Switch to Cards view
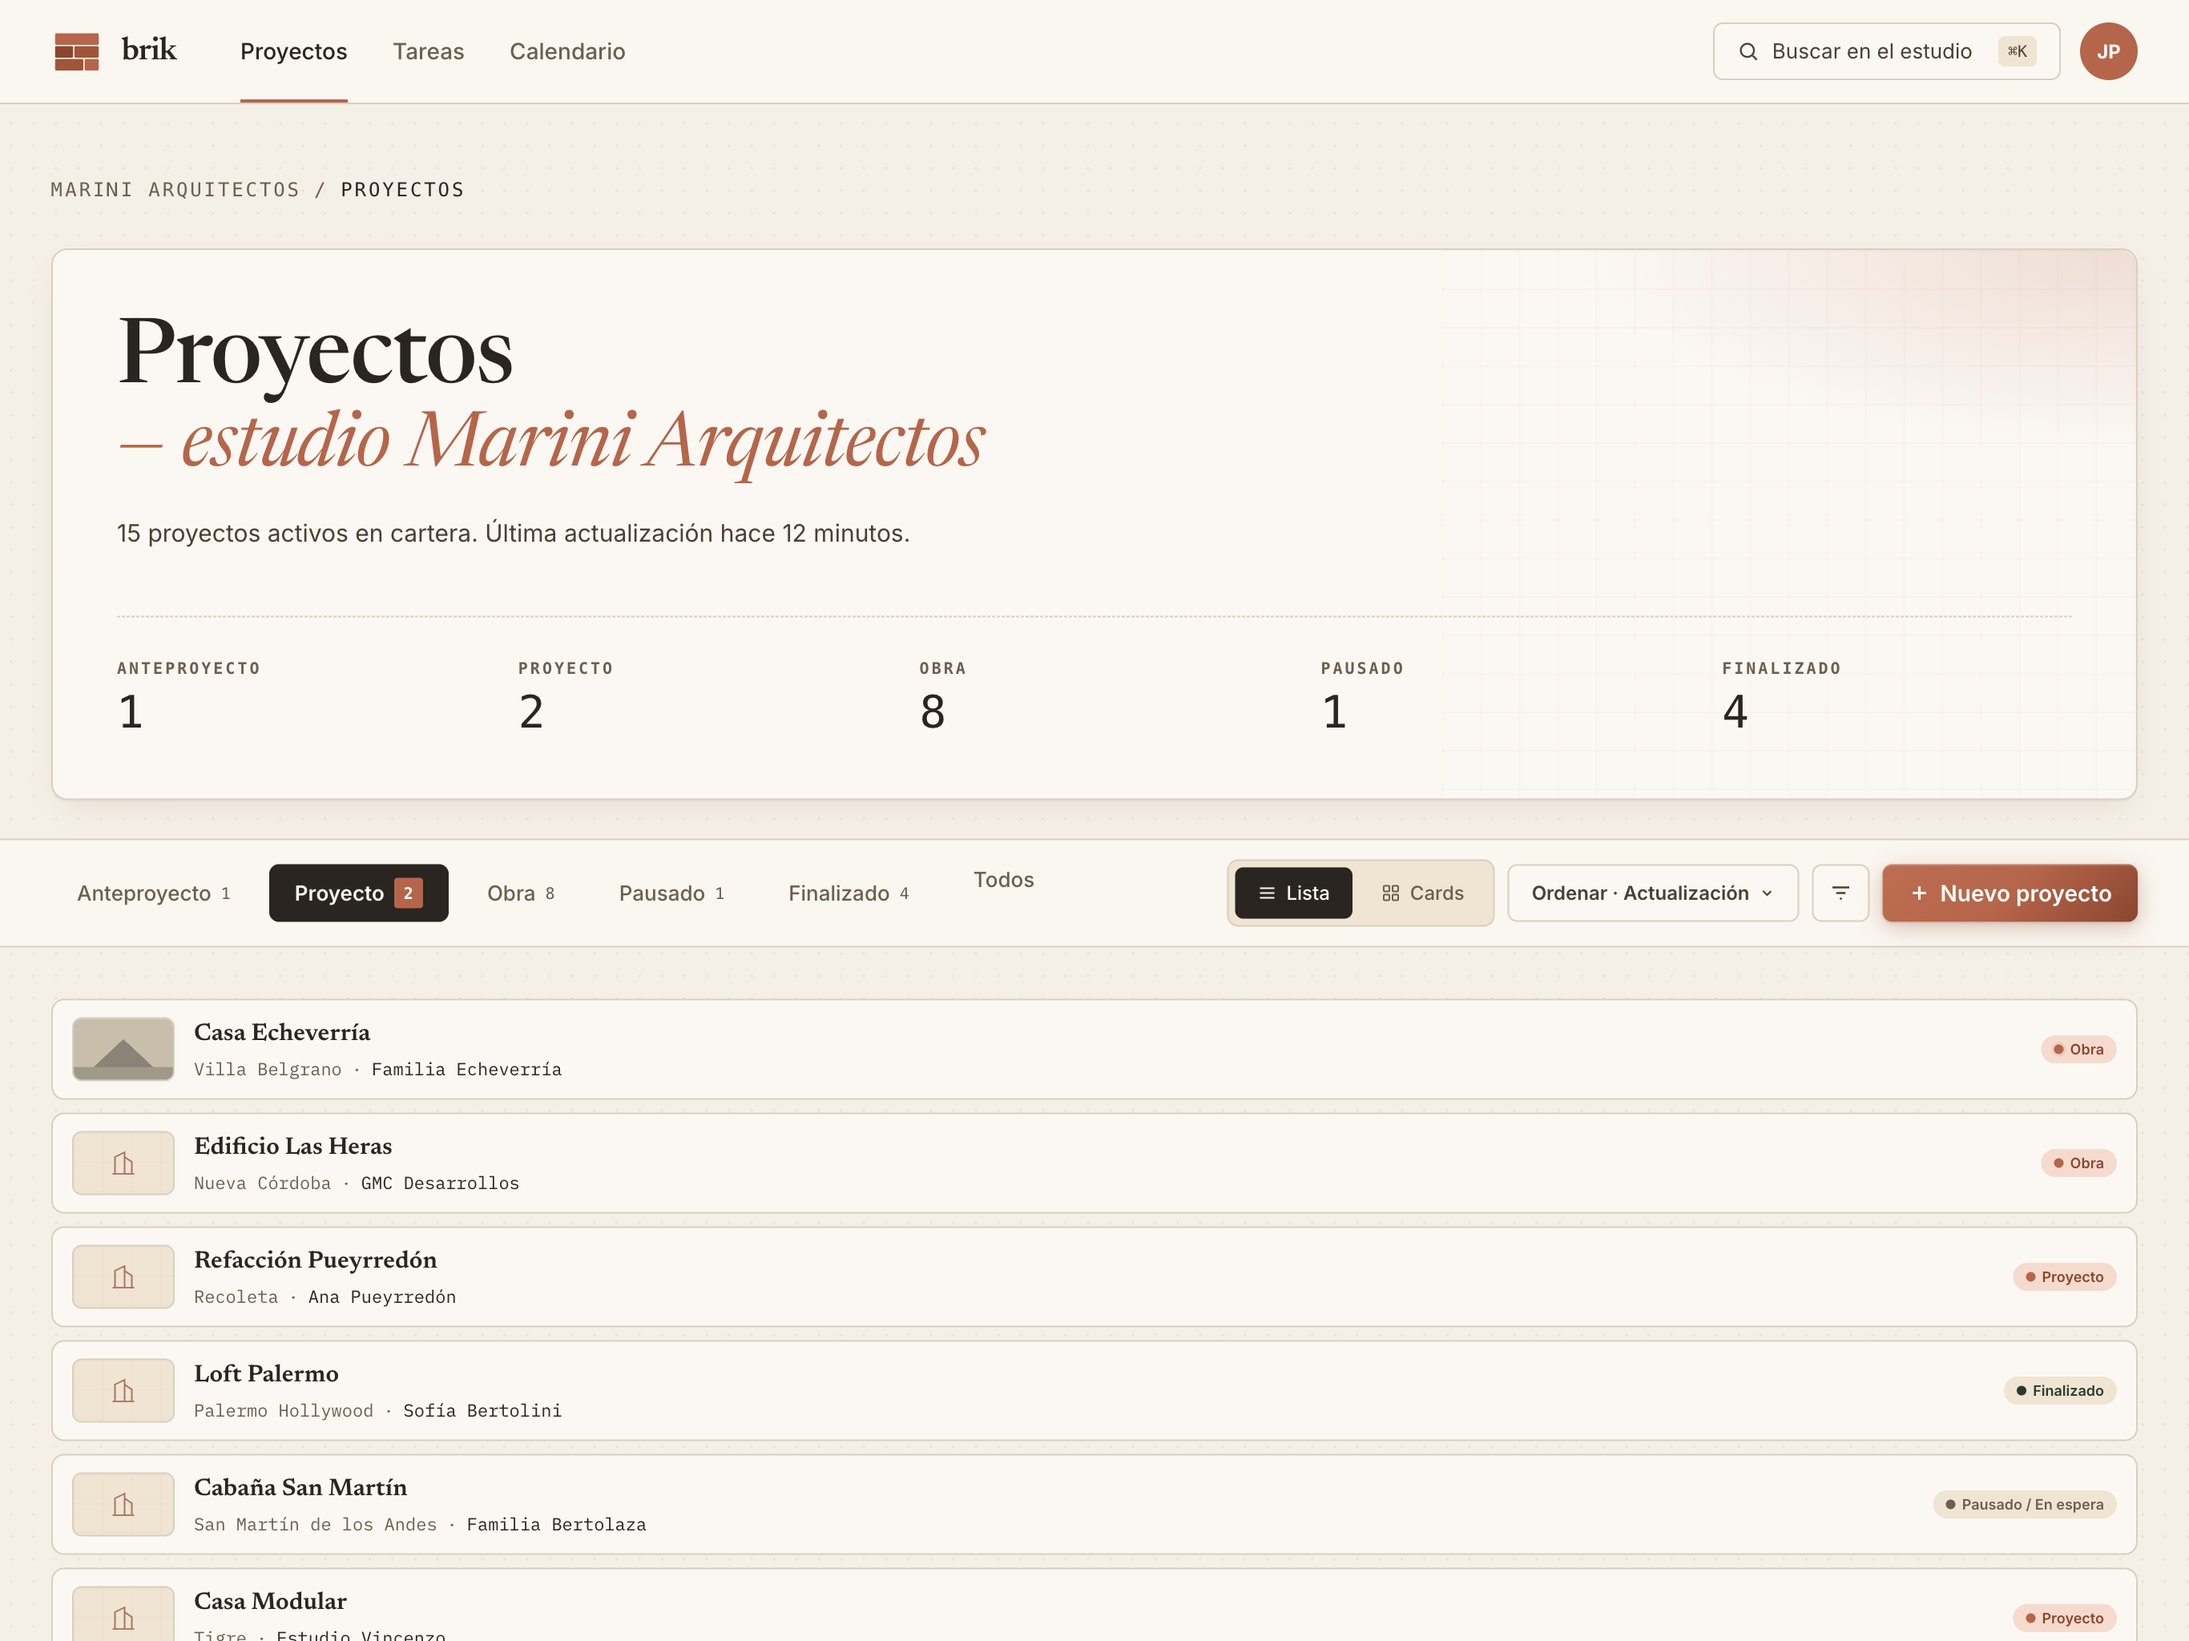2189x1641 pixels. coord(1422,893)
